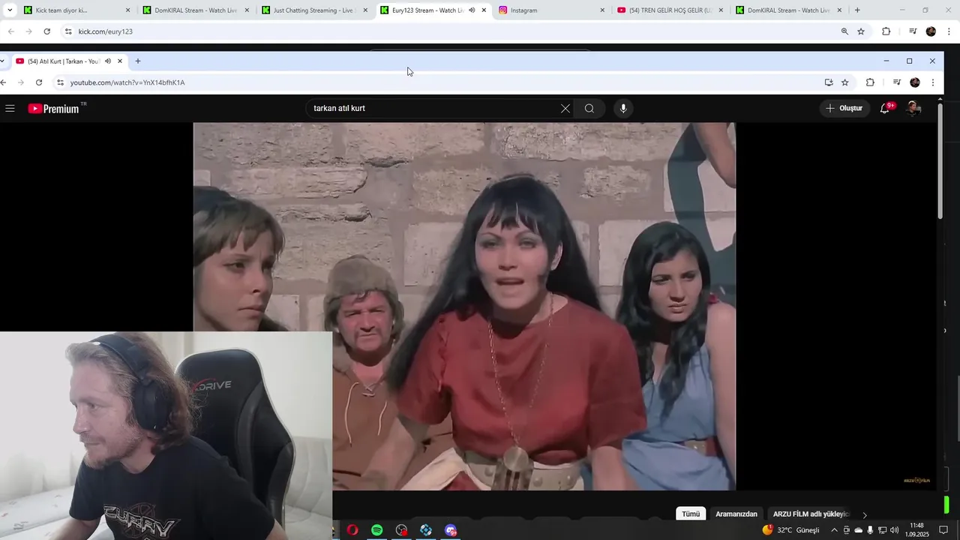The image size is (960, 540).
Task: Close the Atıl Kurt | Tarkan tab
Action: coord(120,61)
